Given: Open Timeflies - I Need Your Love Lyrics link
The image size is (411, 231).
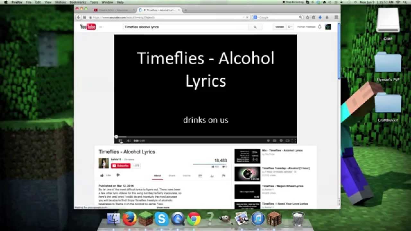Looking at the screenshot, I should (285, 204).
